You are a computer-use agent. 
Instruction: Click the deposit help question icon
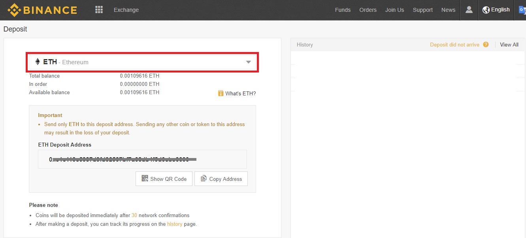[486, 45]
